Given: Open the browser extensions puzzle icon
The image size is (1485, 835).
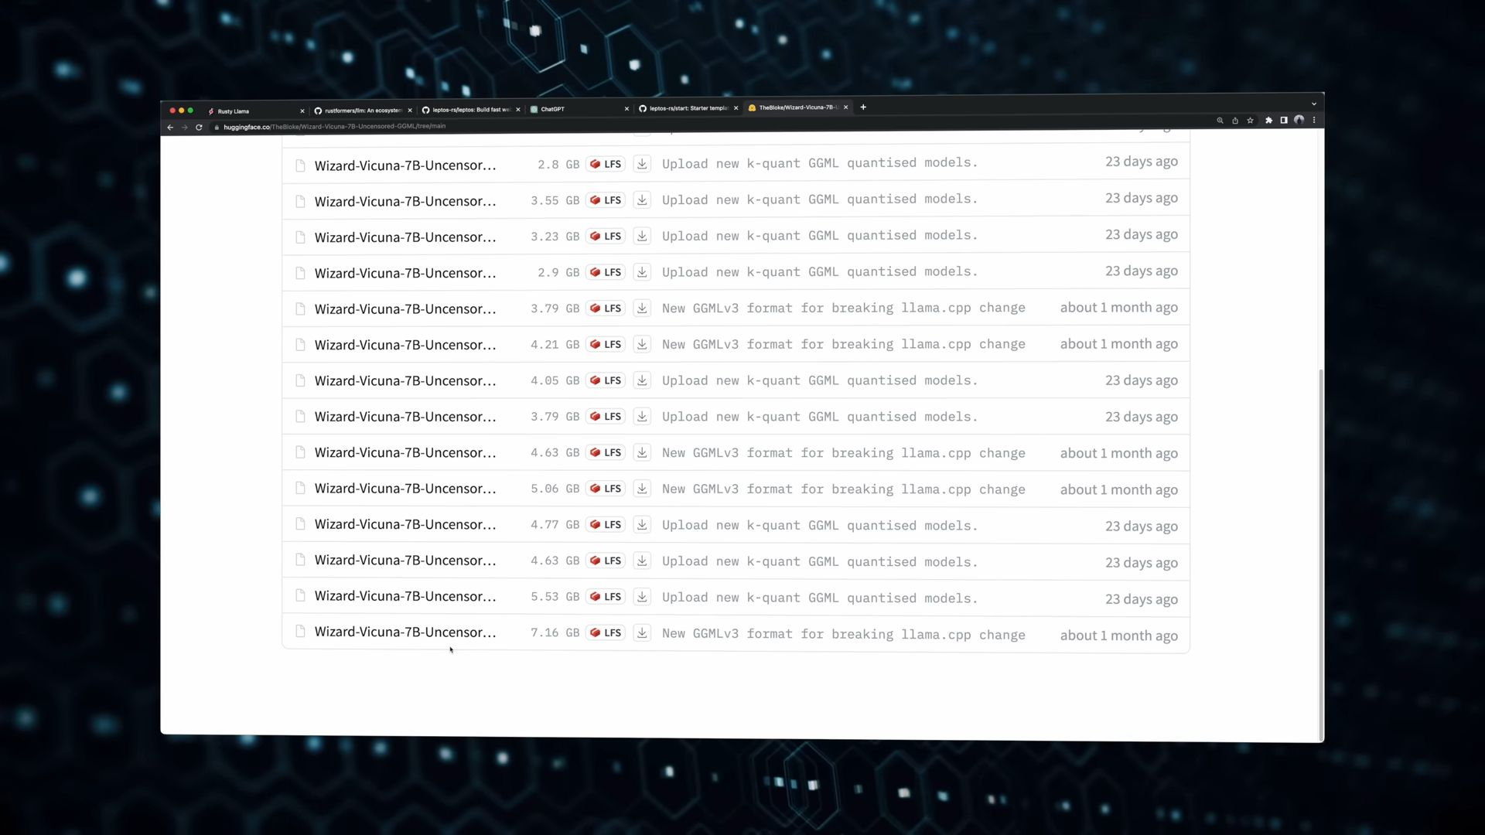Looking at the screenshot, I should pyautogui.click(x=1268, y=121).
